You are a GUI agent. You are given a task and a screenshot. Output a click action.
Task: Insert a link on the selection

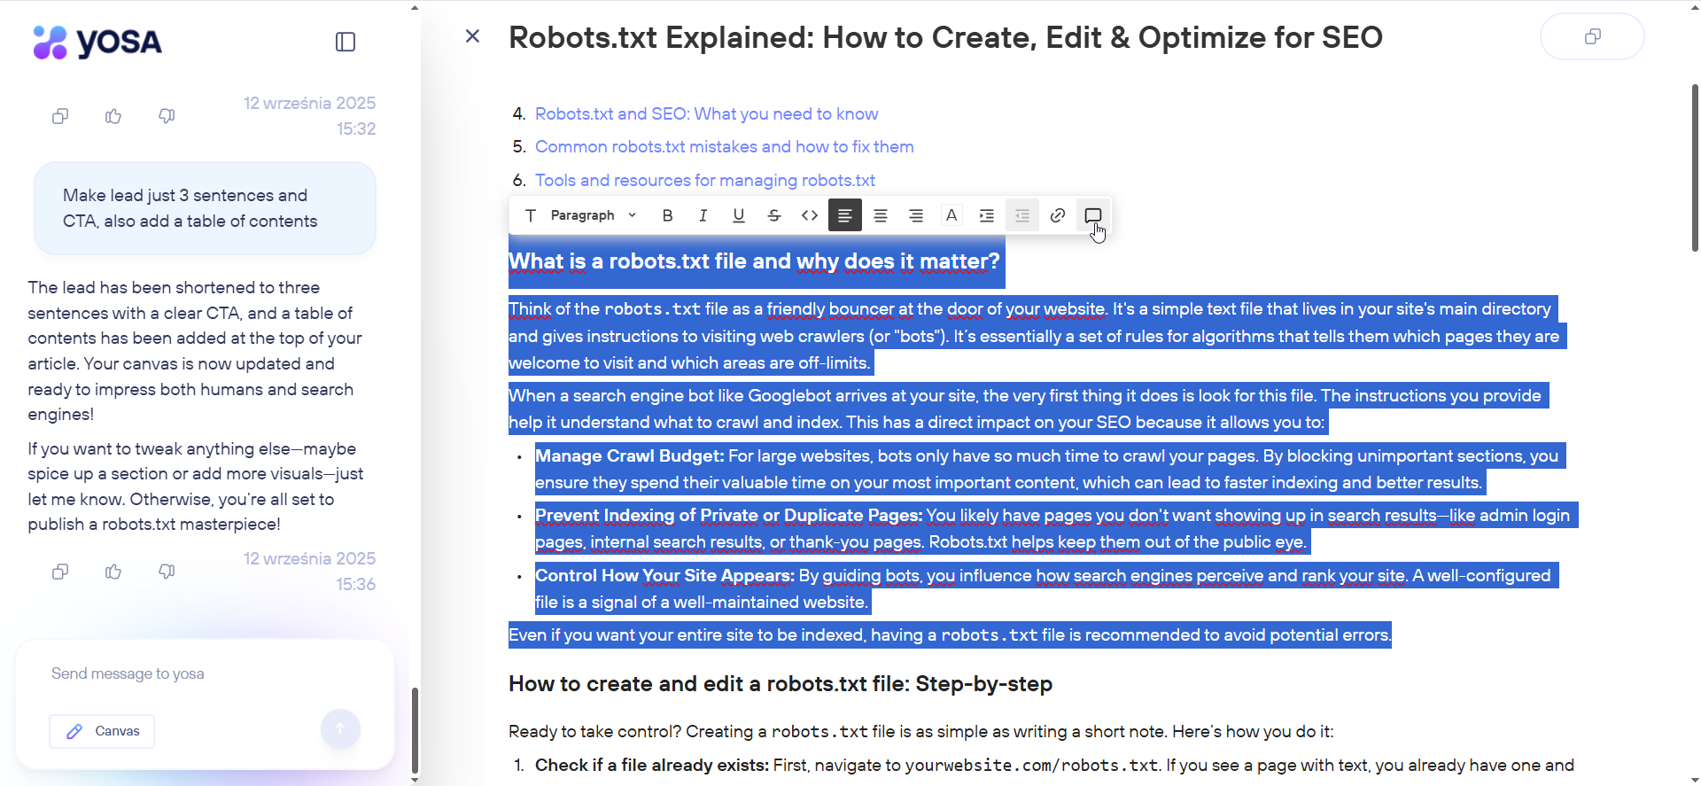[x=1058, y=215]
